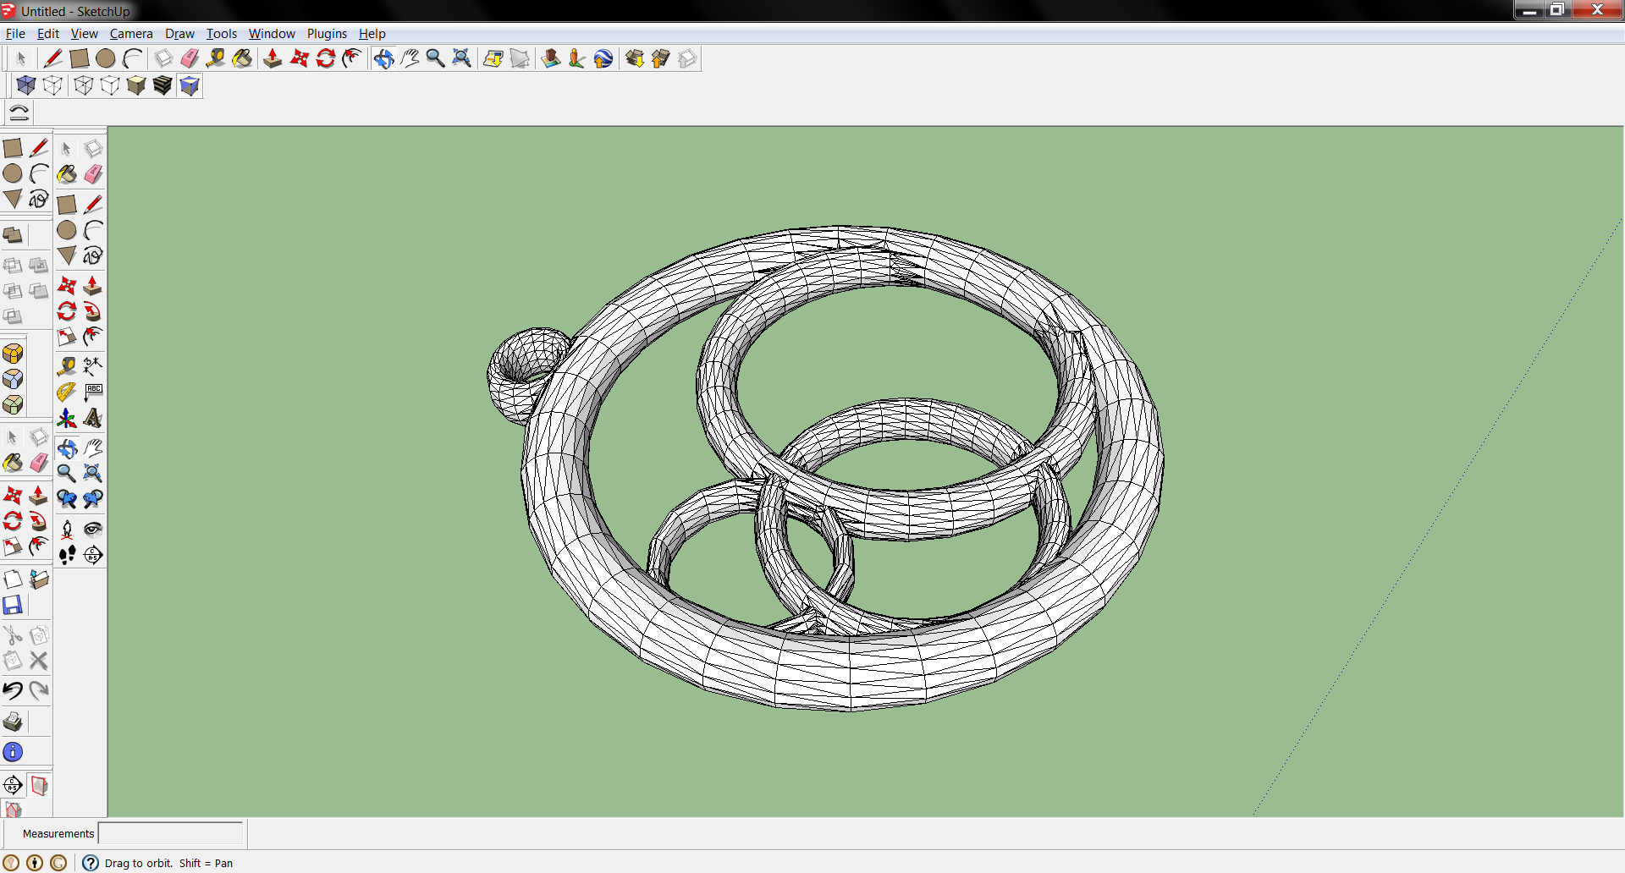The width and height of the screenshot is (1625, 873).
Task: Click the Model Info button
Action: [x=13, y=752]
